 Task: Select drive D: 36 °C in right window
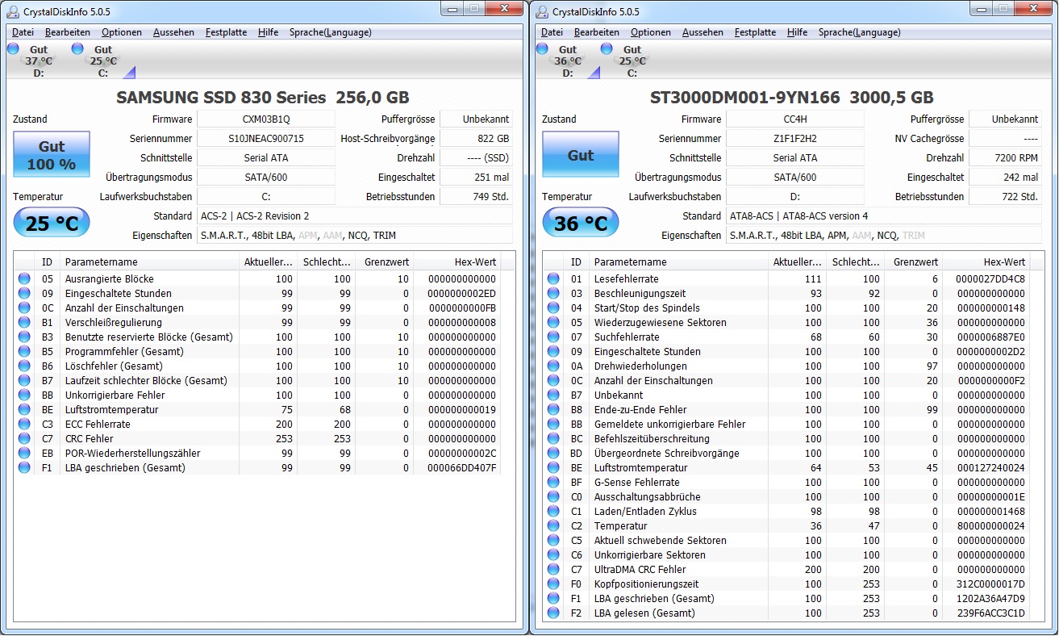[x=568, y=61]
